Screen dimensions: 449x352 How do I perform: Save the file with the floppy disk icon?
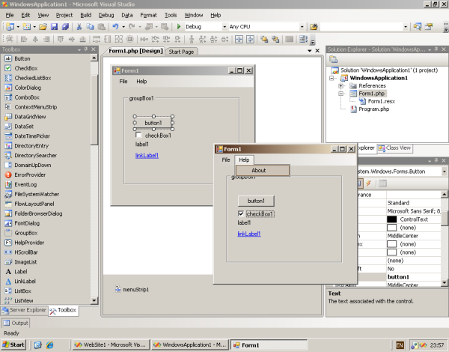click(54, 27)
